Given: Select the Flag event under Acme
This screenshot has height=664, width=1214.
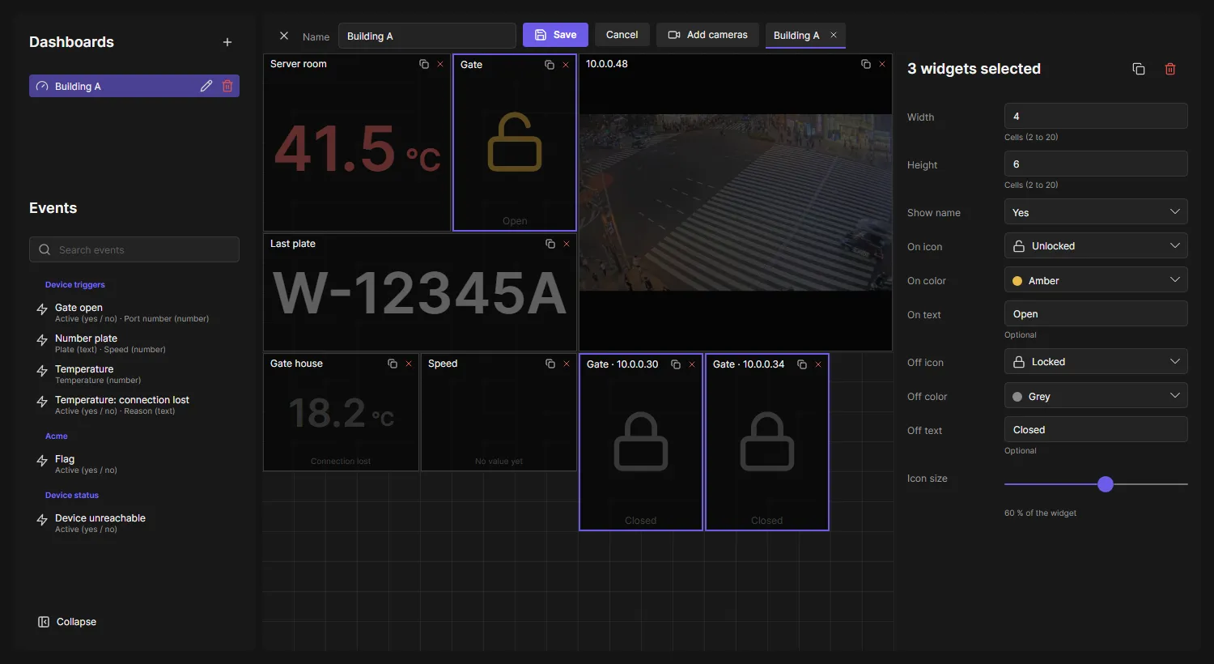Looking at the screenshot, I should pos(134,464).
